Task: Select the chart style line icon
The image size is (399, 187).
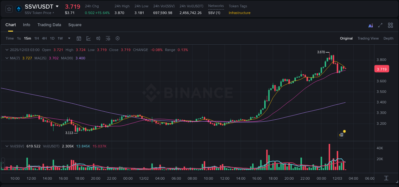Action: pos(88,38)
